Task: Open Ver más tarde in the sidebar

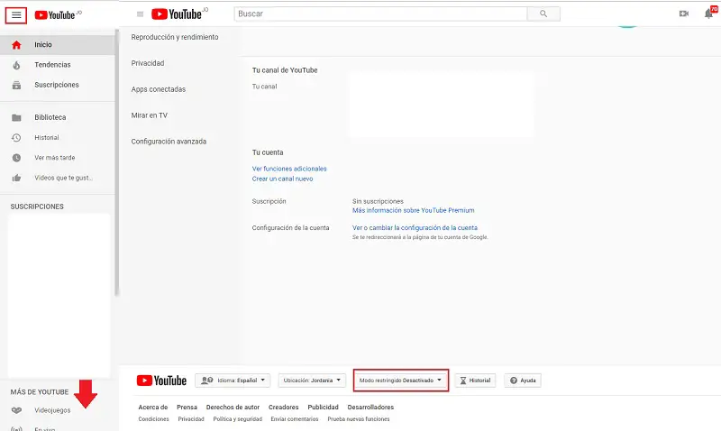Action: 57,158
